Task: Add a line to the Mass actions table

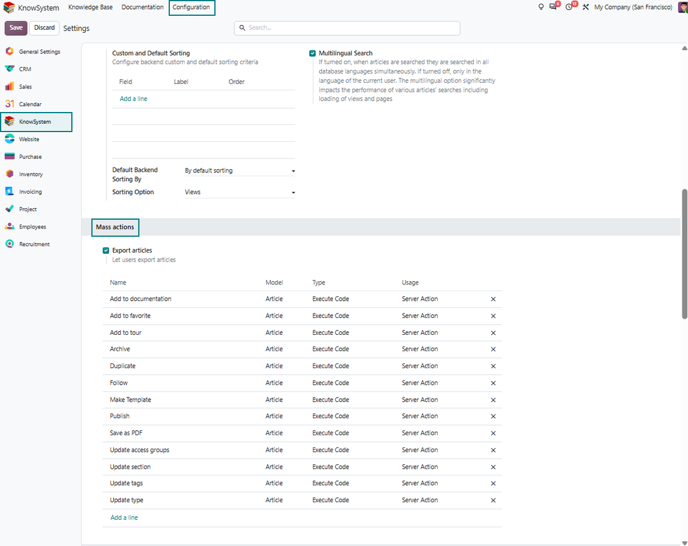Action: (x=124, y=517)
